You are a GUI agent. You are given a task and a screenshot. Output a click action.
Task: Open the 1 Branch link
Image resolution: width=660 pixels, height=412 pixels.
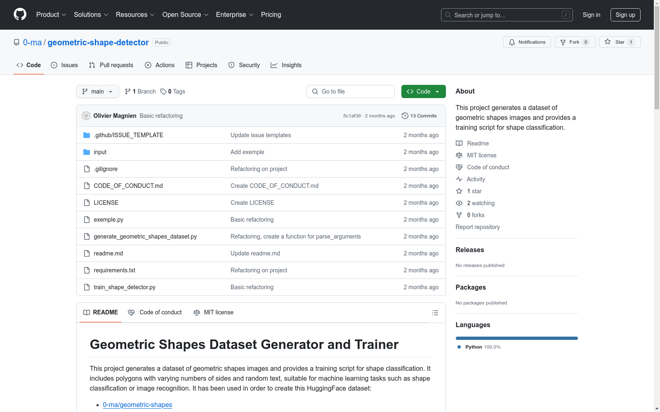click(140, 91)
